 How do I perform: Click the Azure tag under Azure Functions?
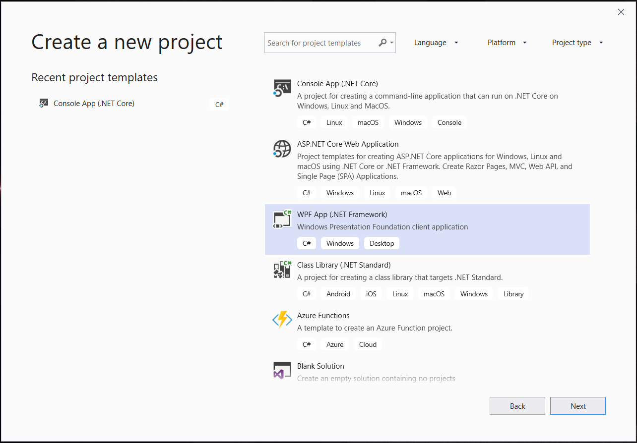(335, 344)
